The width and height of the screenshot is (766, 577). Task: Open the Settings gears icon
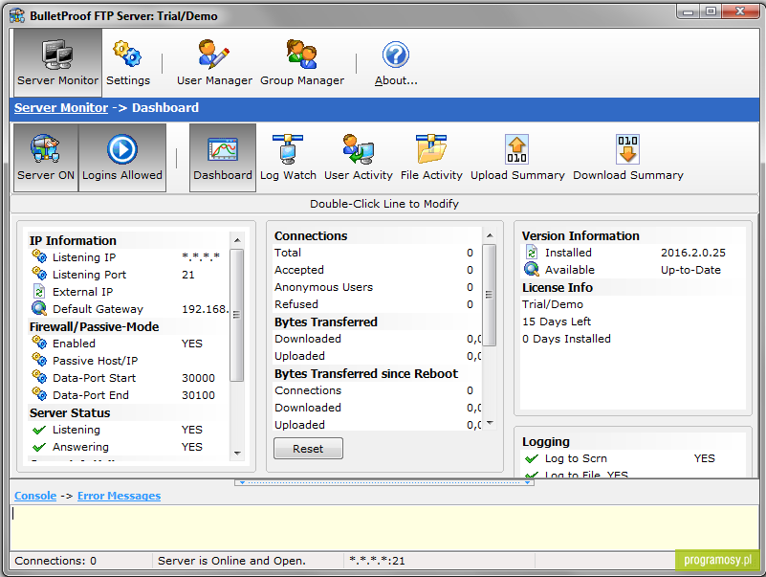127,54
